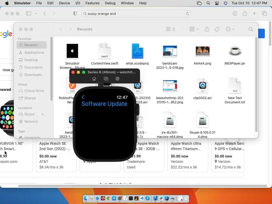Toggle the Safari sidebar
This screenshot has width=272, height=204.
click(x=28, y=13)
